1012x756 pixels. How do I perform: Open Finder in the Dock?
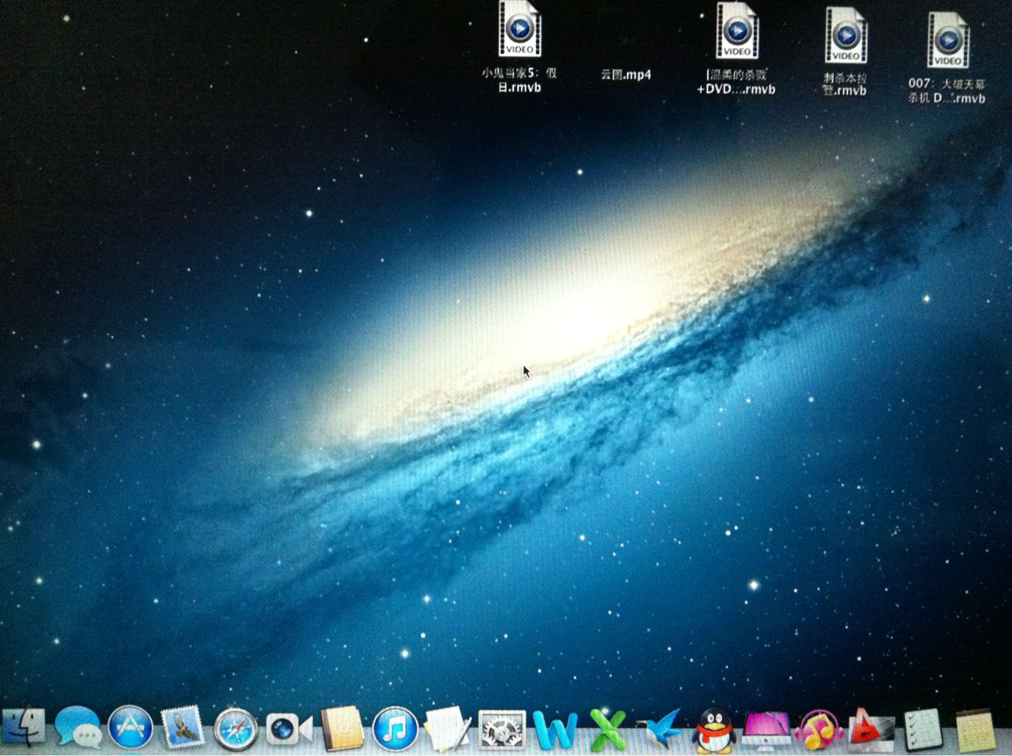[x=24, y=728]
